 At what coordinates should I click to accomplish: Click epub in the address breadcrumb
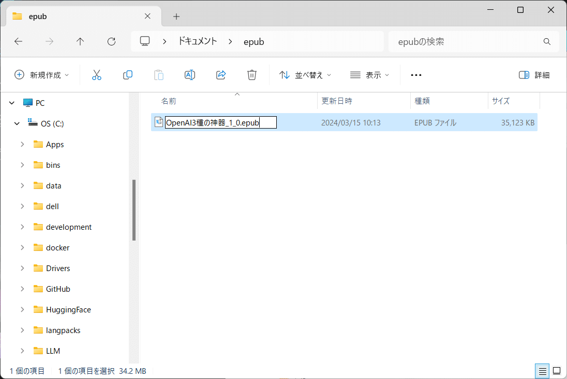tap(254, 42)
